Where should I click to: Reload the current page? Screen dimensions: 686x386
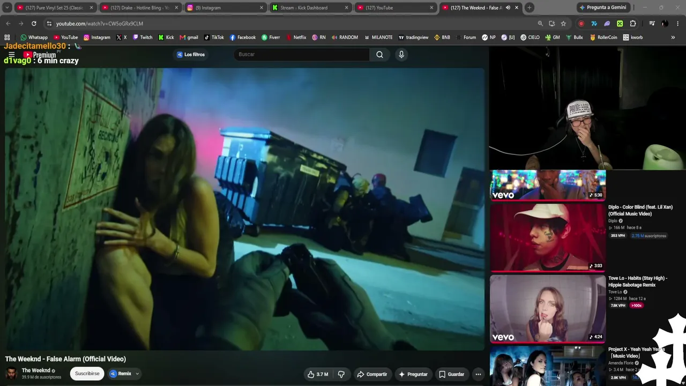click(34, 24)
